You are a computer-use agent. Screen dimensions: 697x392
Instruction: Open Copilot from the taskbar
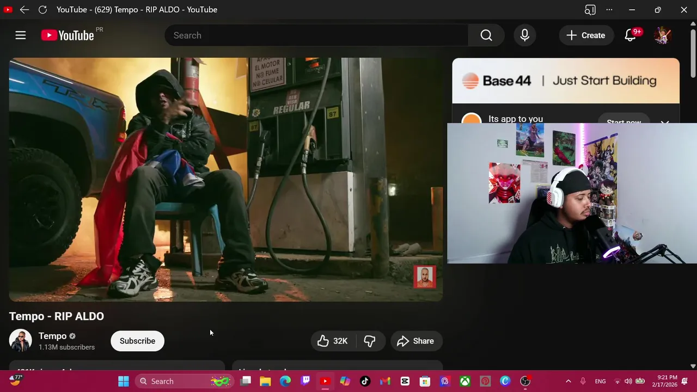[345, 381]
